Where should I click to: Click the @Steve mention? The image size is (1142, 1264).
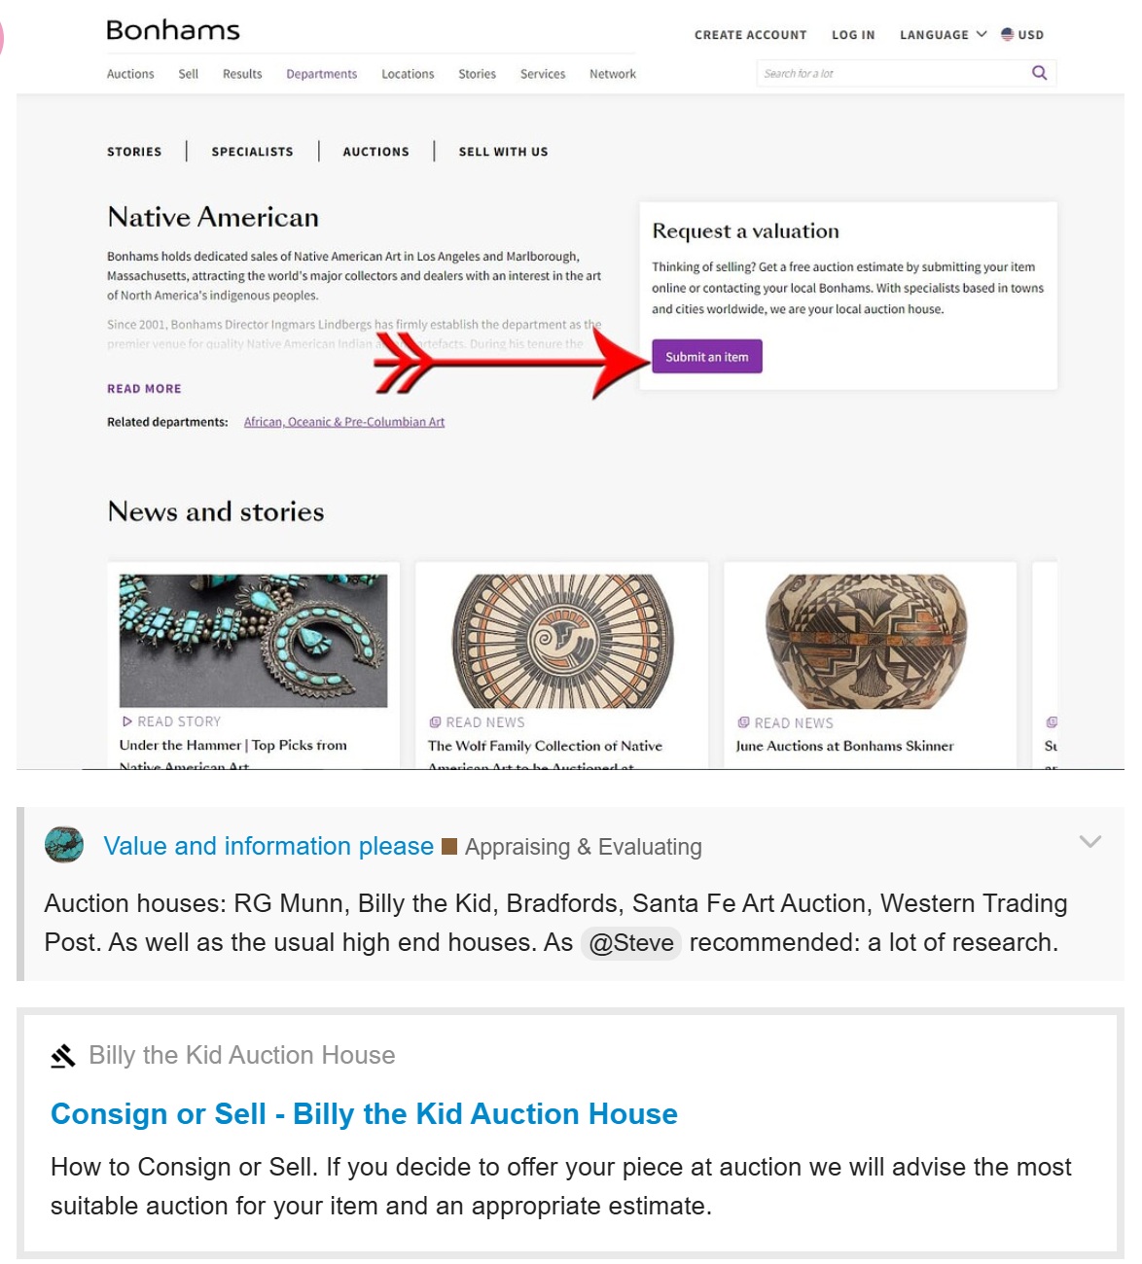coord(631,943)
